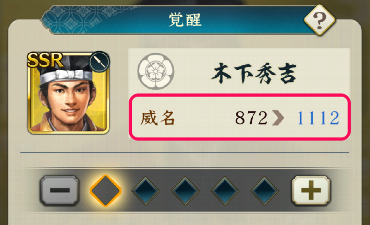Image resolution: width=370 pixels, height=225 pixels.
Task: Click the 威名 stat label
Action: [x=157, y=117]
